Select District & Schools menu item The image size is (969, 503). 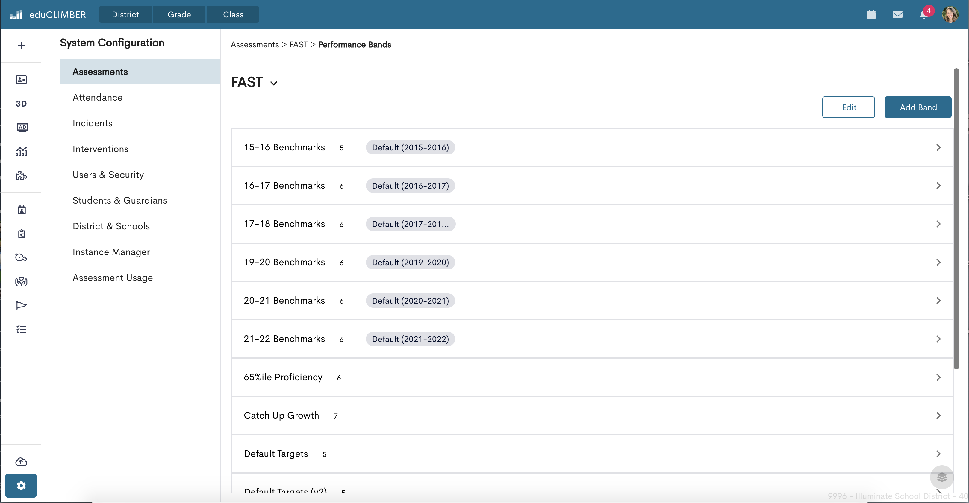[140, 226]
